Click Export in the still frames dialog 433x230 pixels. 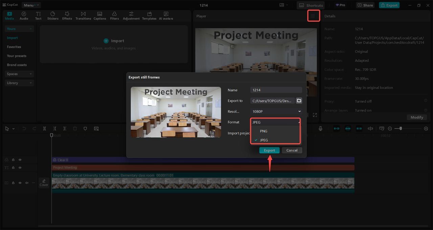[x=270, y=150]
